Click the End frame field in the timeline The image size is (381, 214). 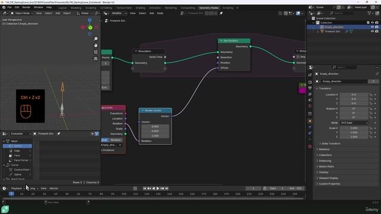[x=295, y=188]
